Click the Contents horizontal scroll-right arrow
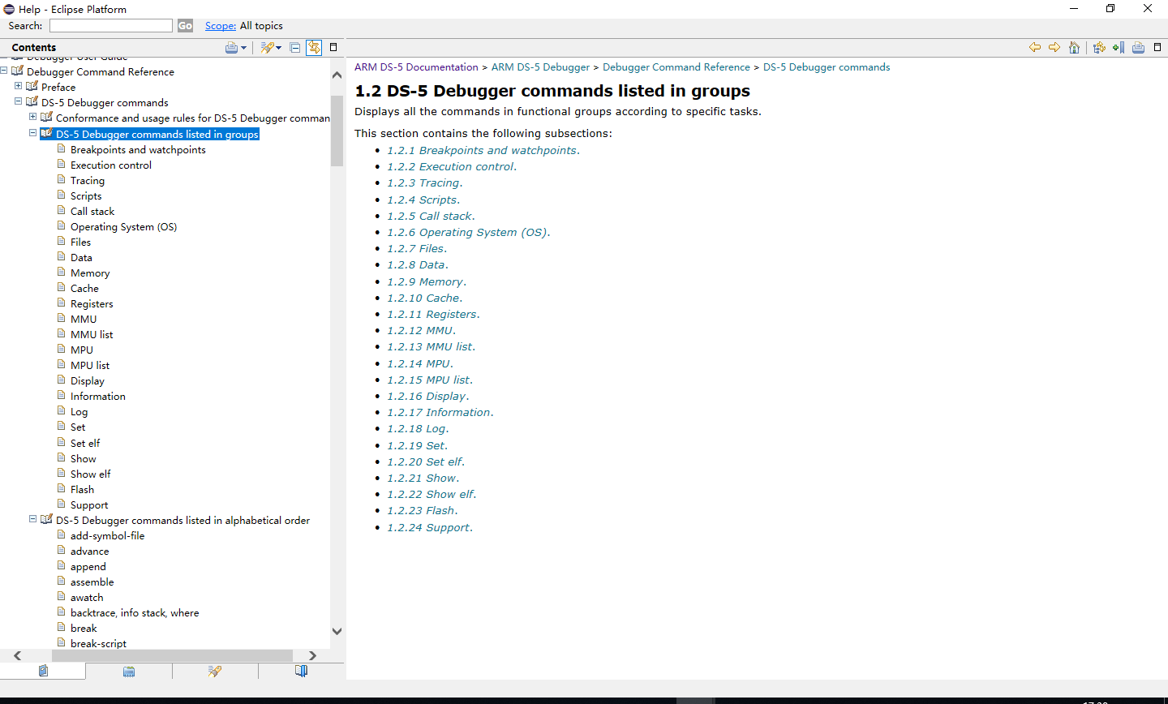1168x704 pixels. tap(312, 655)
